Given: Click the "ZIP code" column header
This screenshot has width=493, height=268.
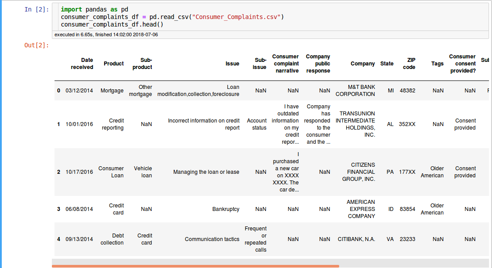Looking at the screenshot, I should pyautogui.click(x=409, y=64).
